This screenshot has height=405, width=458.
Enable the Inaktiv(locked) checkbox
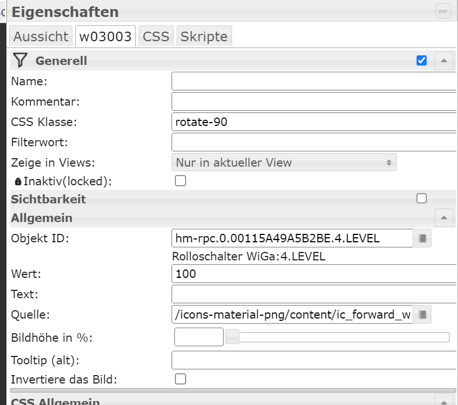180,181
